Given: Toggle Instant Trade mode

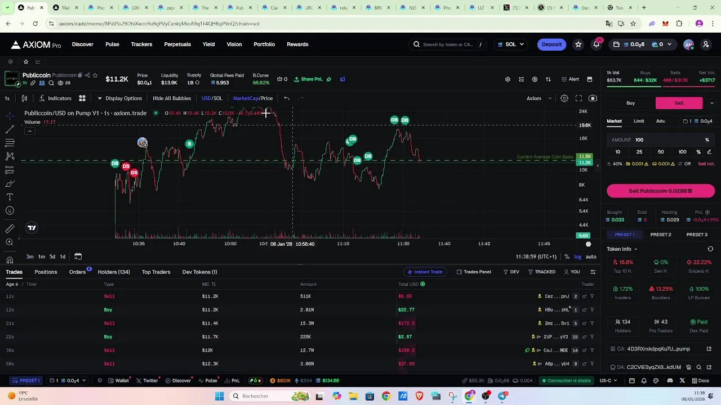Looking at the screenshot, I should pyautogui.click(x=425, y=272).
